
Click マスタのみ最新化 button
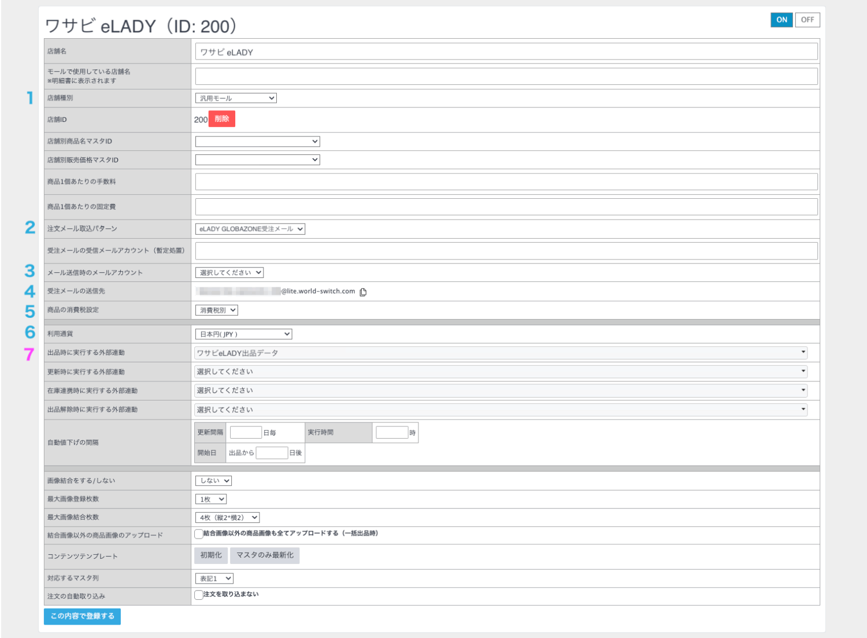coord(265,555)
